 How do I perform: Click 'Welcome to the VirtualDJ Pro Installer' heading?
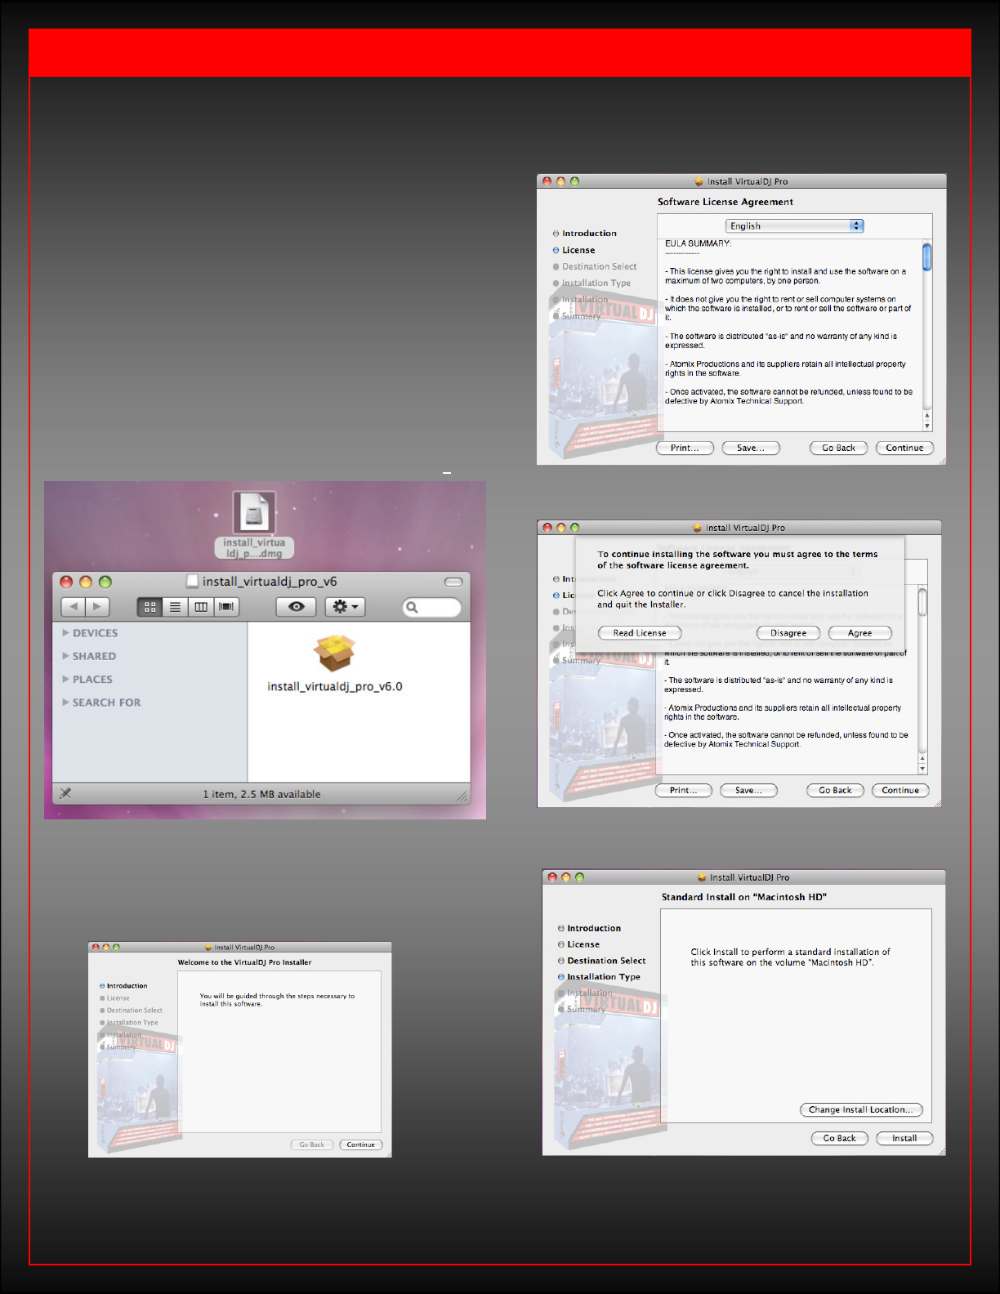pyautogui.click(x=244, y=962)
